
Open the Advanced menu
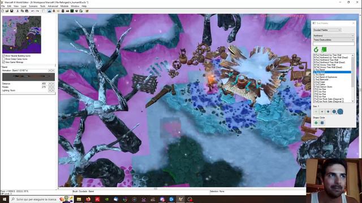[x=53, y=6]
